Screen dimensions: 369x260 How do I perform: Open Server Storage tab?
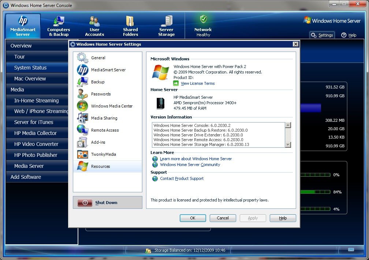click(166, 26)
